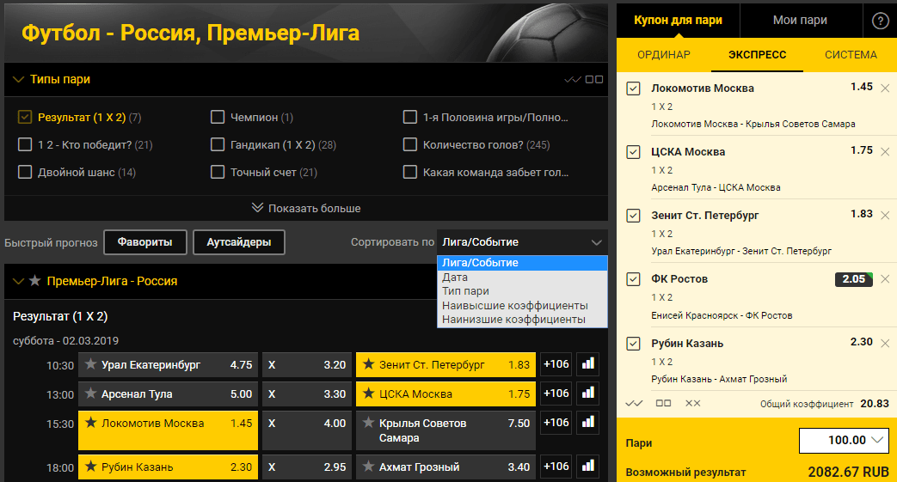Remove Локомотив Москва from the coupon
Image resolution: width=897 pixels, height=482 pixels.
tap(885, 88)
